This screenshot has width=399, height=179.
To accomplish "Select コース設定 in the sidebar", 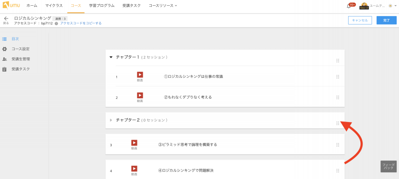I will tap(20, 49).
